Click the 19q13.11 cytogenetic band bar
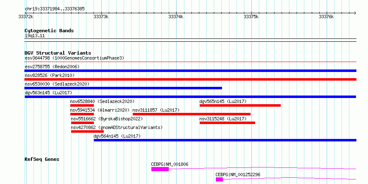The width and height of the screenshot is (368, 184). tap(190, 40)
